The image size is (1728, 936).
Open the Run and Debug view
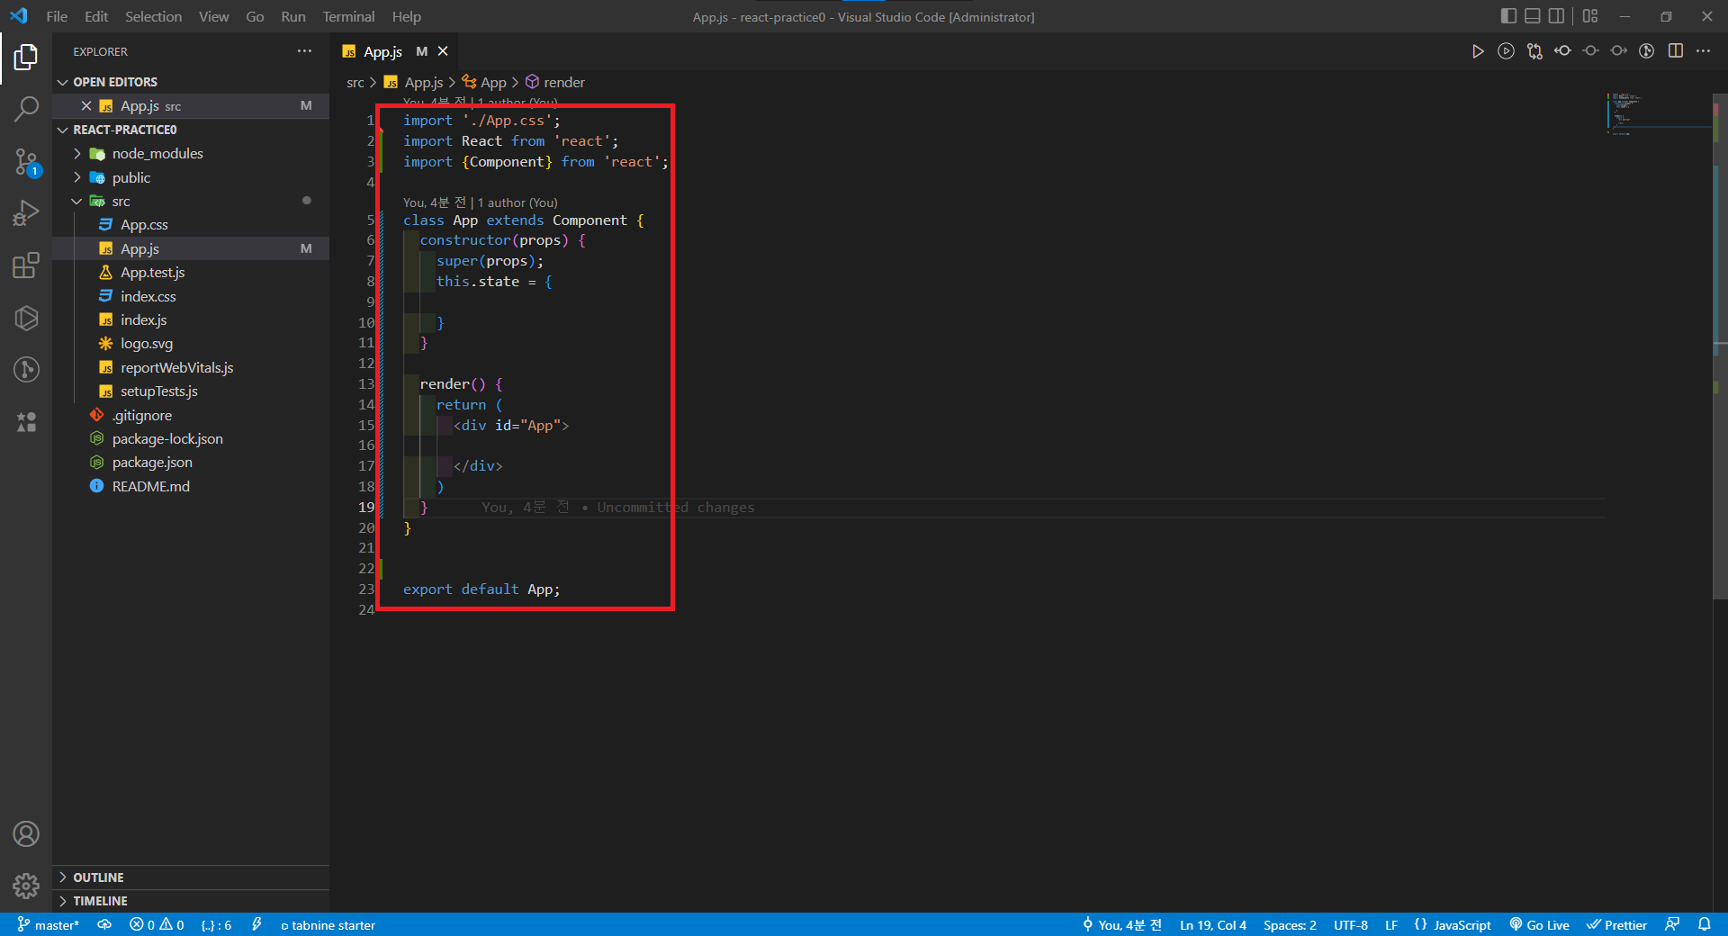[x=26, y=213]
